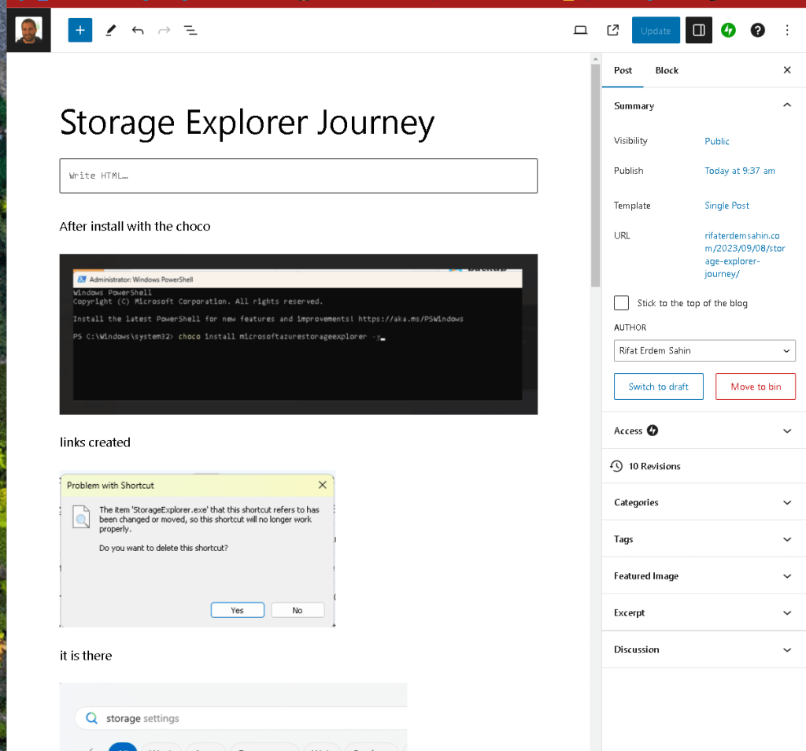The image size is (806, 751).
Task: Click the links created paragraph
Action: coord(95,442)
